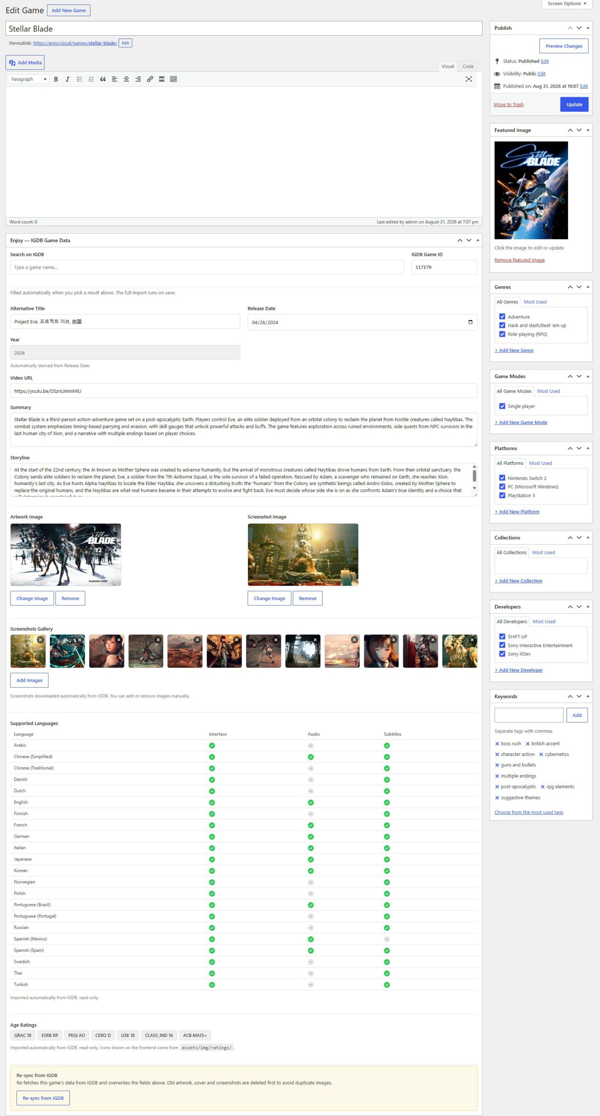This screenshot has height=1116, width=600.
Task: Remove the Artwork Image
Action: 70,598
